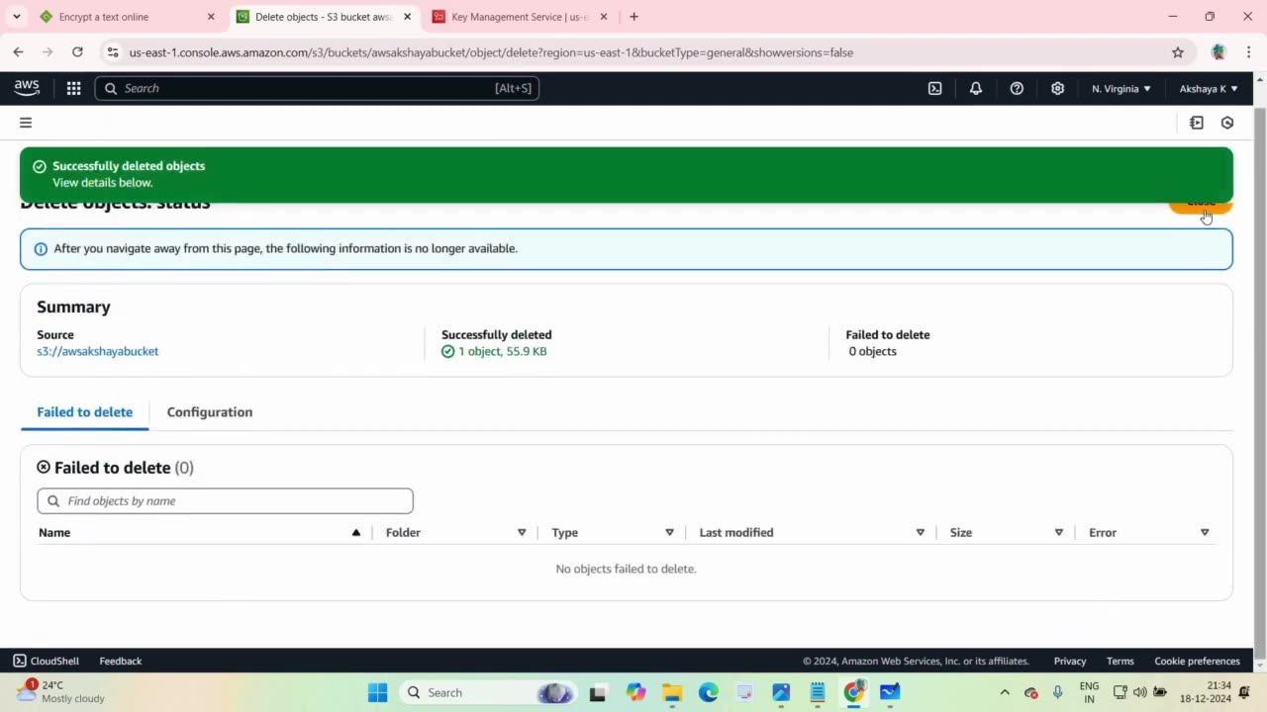
Task: Sort by the Error column arrow
Action: pyautogui.click(x=1205, y=532)
